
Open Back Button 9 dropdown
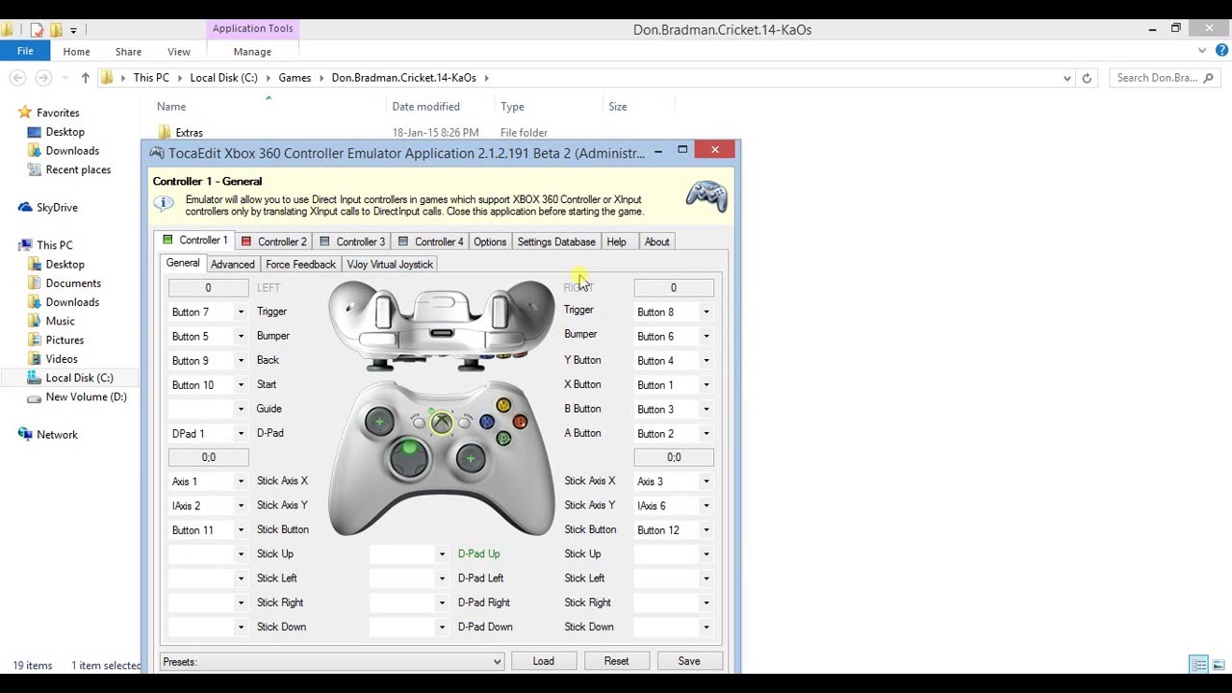tap(240, 361)
